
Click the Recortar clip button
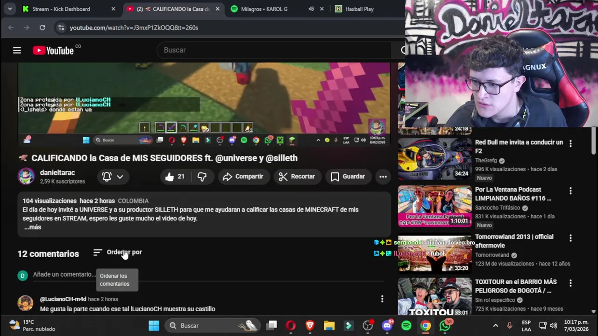(x=296, y=176)
